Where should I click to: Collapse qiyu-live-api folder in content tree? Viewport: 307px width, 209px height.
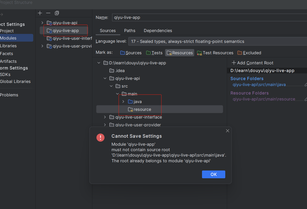(105, 78)
